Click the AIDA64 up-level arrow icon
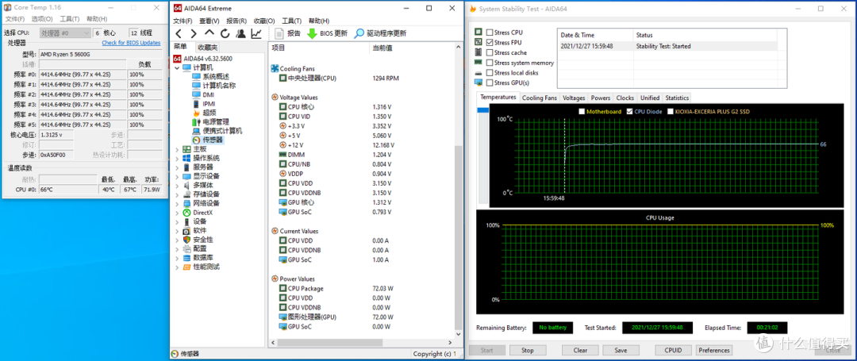The image size is (857, 361). click(209, 34)
